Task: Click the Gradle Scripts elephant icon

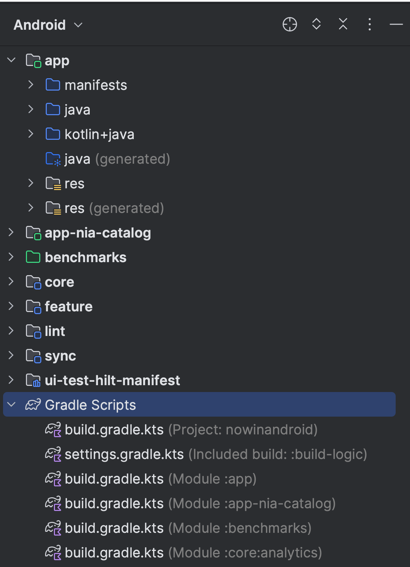Action: (33, 405)
